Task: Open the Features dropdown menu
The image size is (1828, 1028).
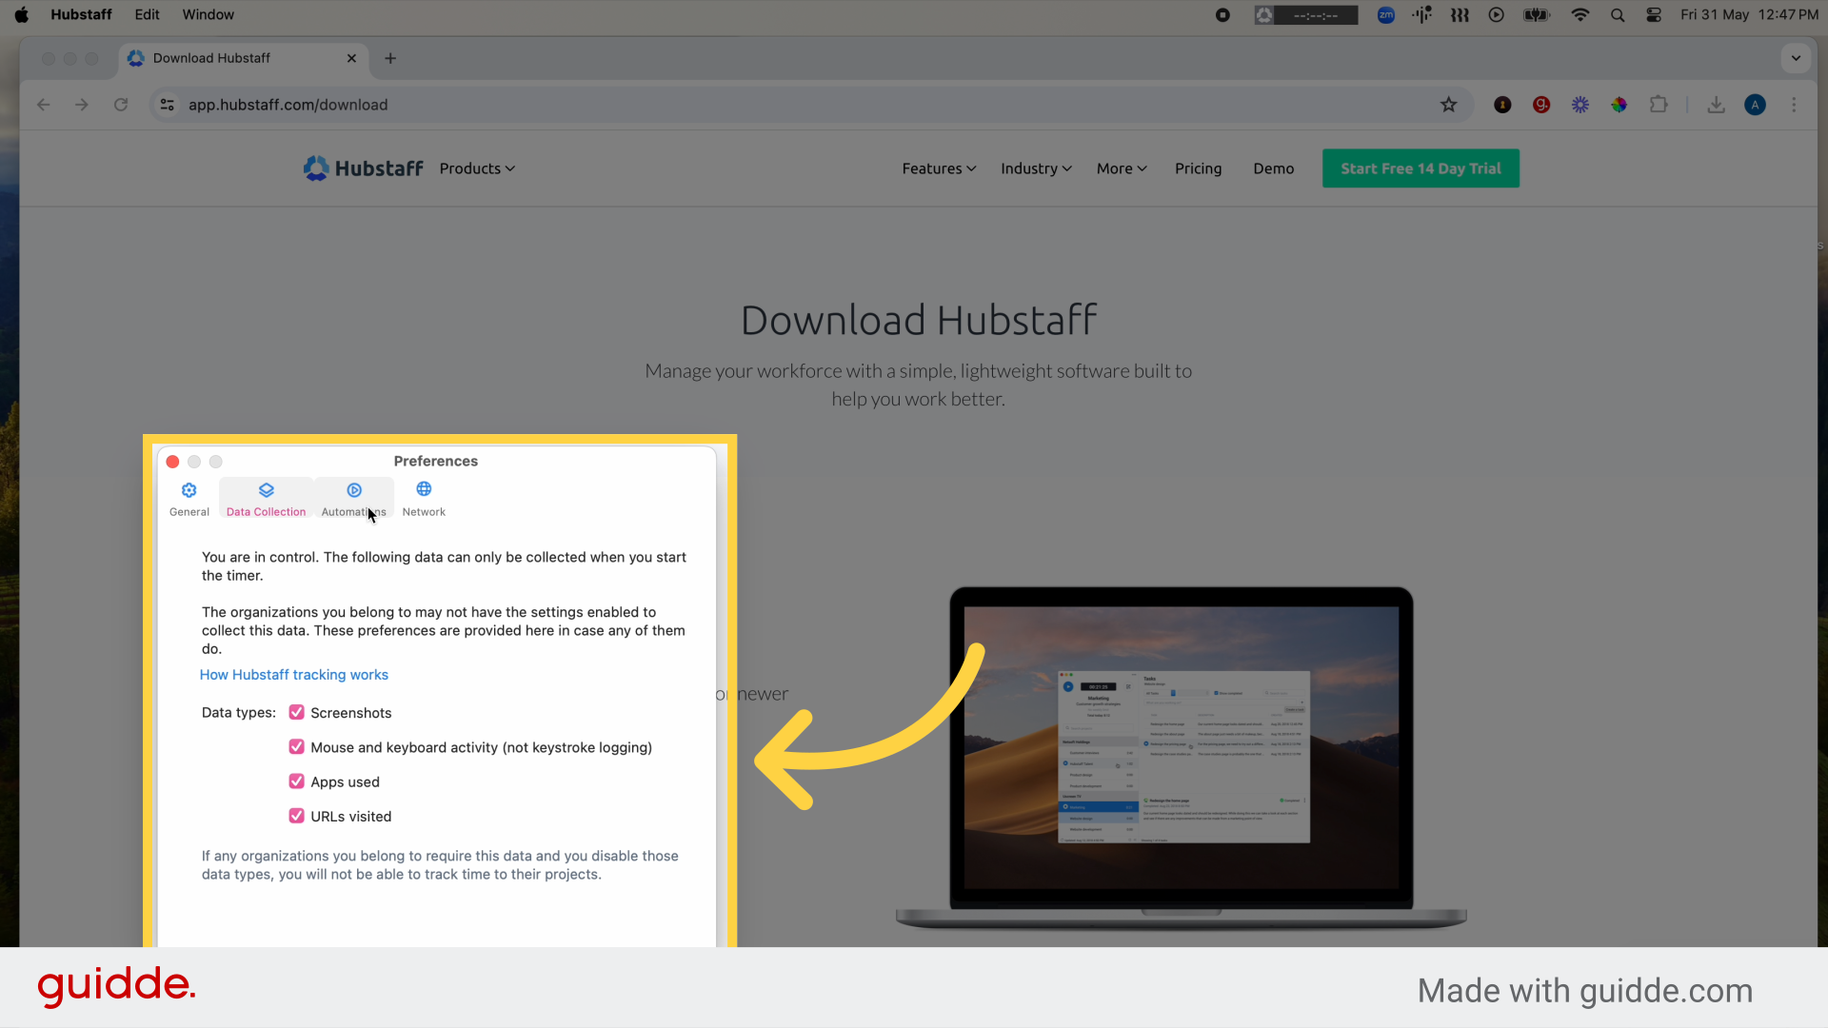Action: pyautogui.click(x=938, y=168)
